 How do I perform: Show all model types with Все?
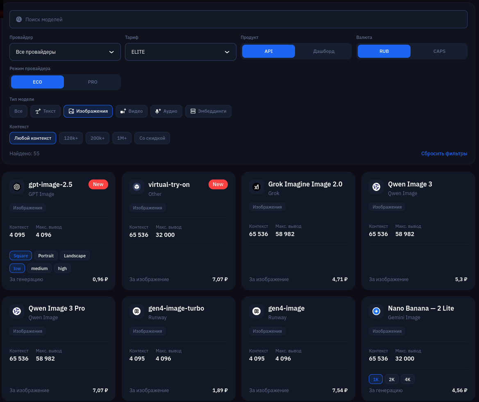[x=18, y=111]
